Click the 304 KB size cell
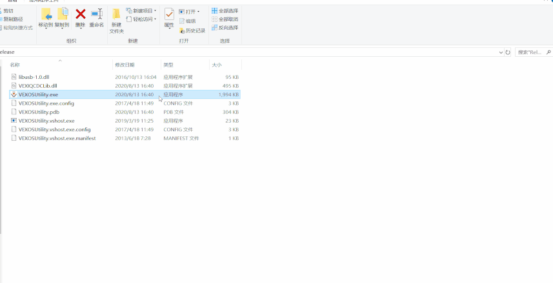Screen dimensions: 553x283 click(x=230, y=112)
